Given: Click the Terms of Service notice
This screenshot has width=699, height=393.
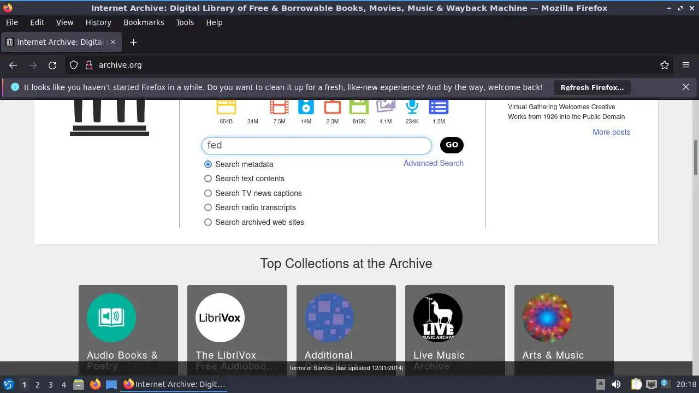Looking at the screenshot, I should (x=346, y=368).
